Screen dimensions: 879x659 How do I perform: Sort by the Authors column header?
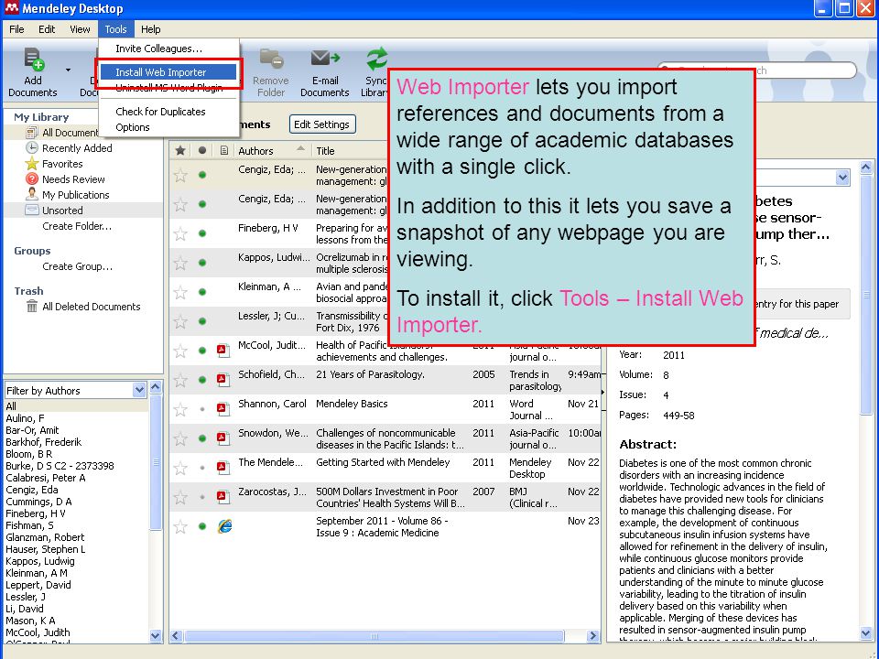point(271,151)
